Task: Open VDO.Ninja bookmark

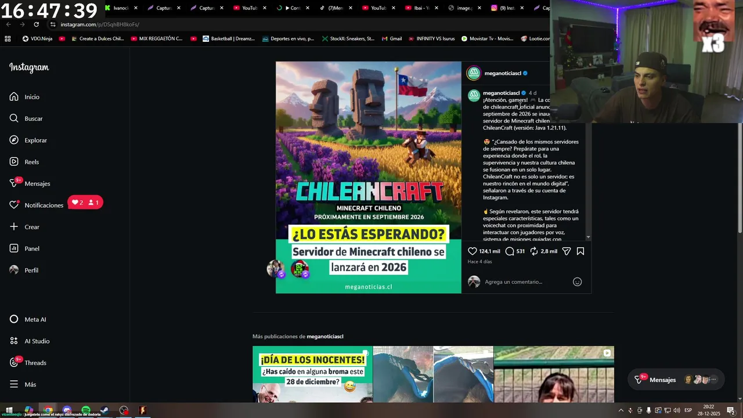Action: tap(37, 39)
